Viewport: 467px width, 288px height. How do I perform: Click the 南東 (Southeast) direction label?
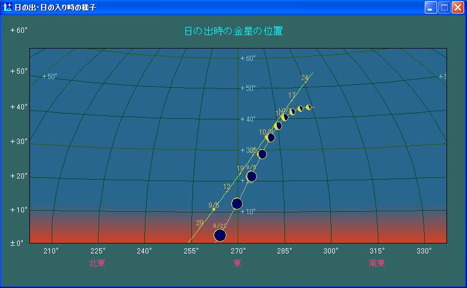tap(377, 263)
